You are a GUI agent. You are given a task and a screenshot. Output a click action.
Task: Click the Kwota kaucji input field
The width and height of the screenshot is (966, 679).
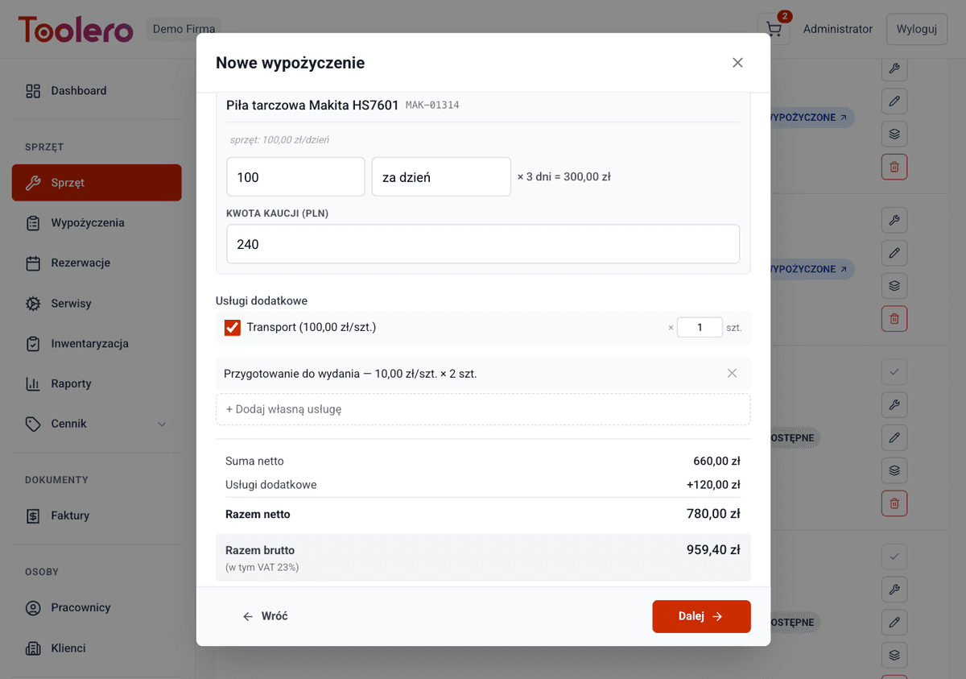[483, 244]
